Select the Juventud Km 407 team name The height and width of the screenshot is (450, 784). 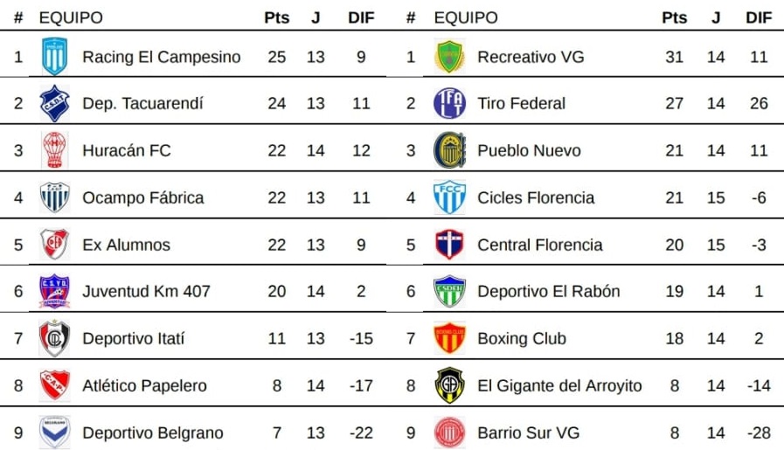[146, 291]
